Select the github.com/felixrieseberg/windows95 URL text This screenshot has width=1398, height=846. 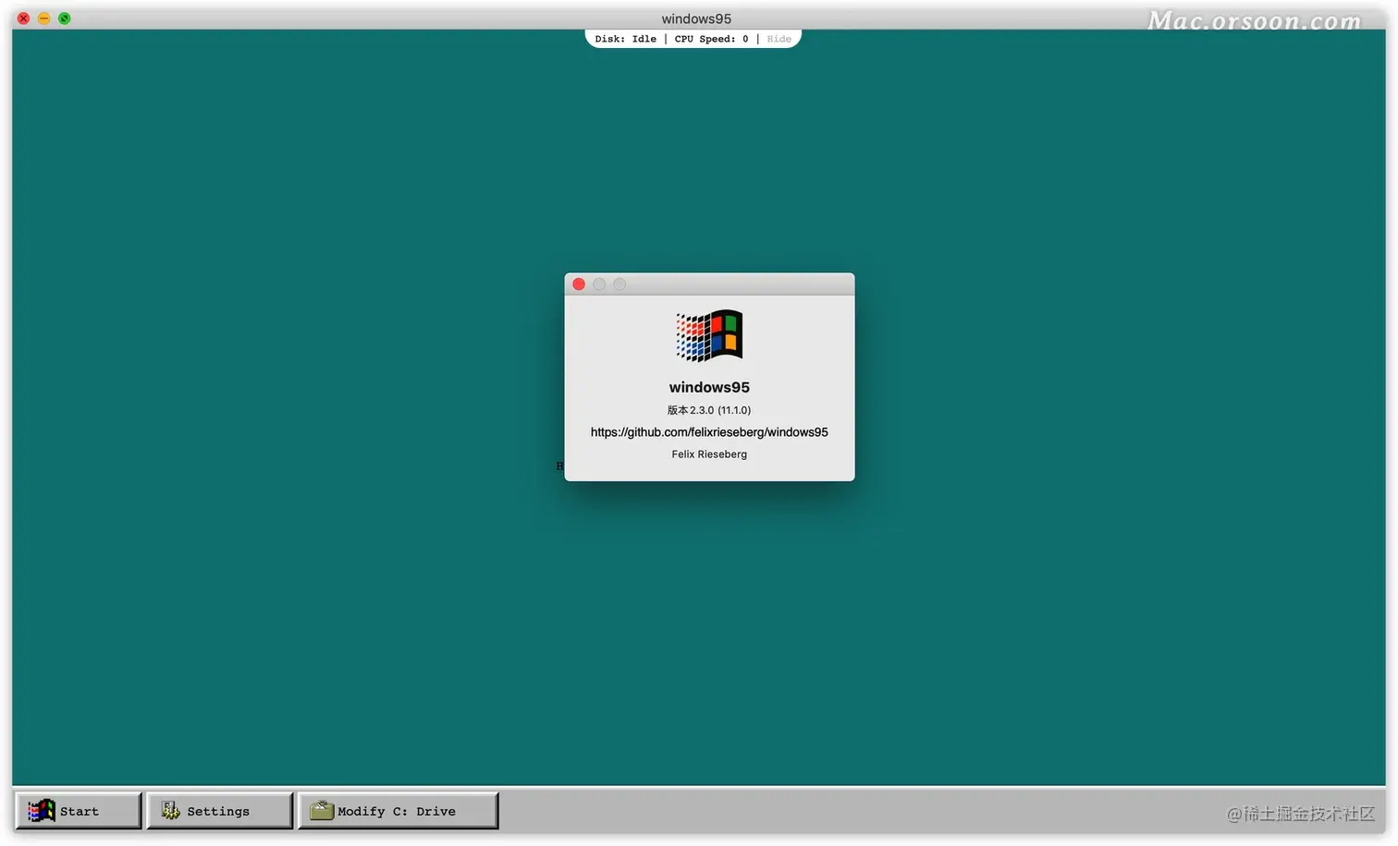(x=709, y=432)
